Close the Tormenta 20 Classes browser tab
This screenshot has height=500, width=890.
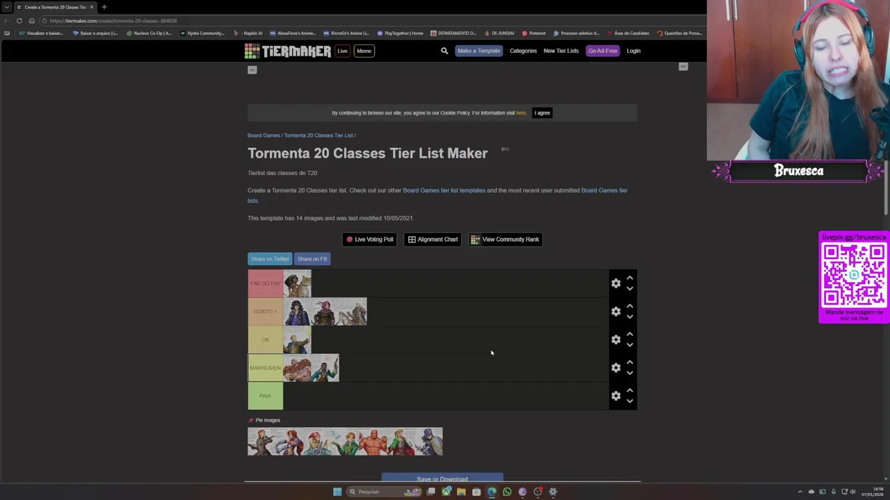coord(91,7)
